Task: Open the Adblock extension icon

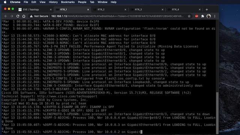Action: (x=196, y=16)
